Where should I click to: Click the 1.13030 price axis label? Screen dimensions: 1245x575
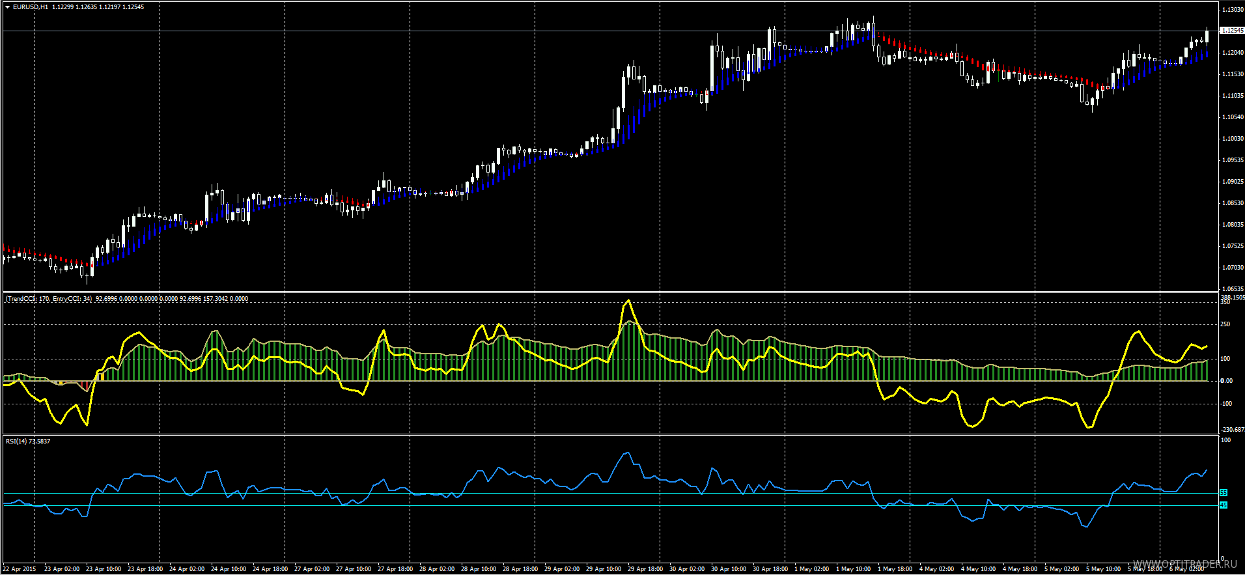pyautogui.click(x=1233, y=10)
